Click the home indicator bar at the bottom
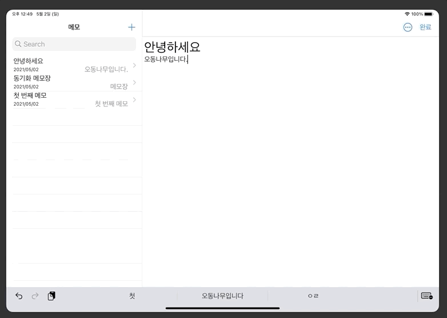The image size is (447, 318). 222,308
